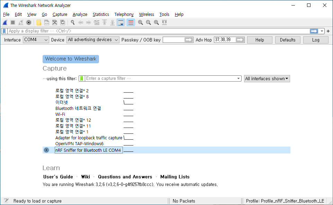333x205 pixels.
Task: Go back to previous packet arrow
Action: coord(81,22)
